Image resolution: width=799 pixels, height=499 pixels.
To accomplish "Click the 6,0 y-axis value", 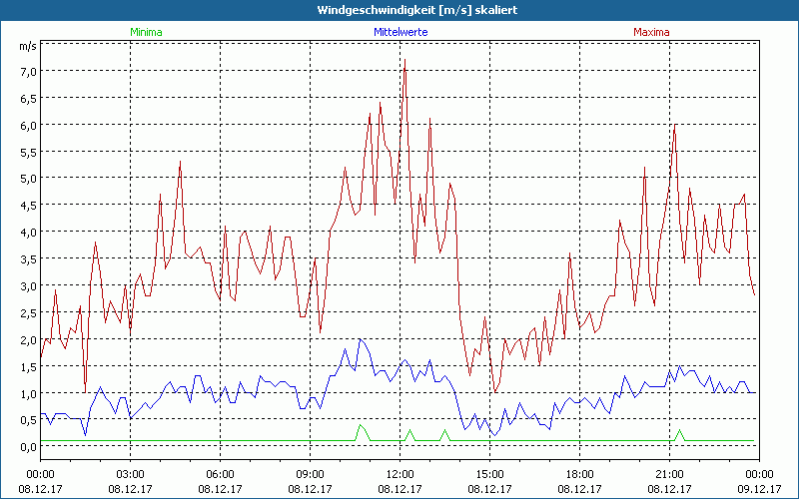I will click(x=27, y=125).
